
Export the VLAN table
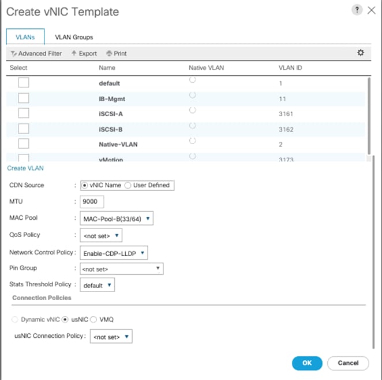(84, 53)
